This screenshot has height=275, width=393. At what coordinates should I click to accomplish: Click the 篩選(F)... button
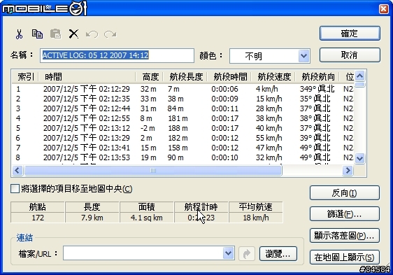[x=344, y=214]
